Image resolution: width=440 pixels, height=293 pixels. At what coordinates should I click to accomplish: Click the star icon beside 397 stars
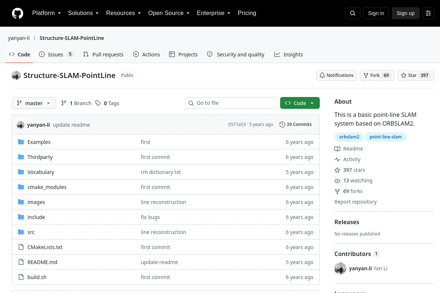337,170
